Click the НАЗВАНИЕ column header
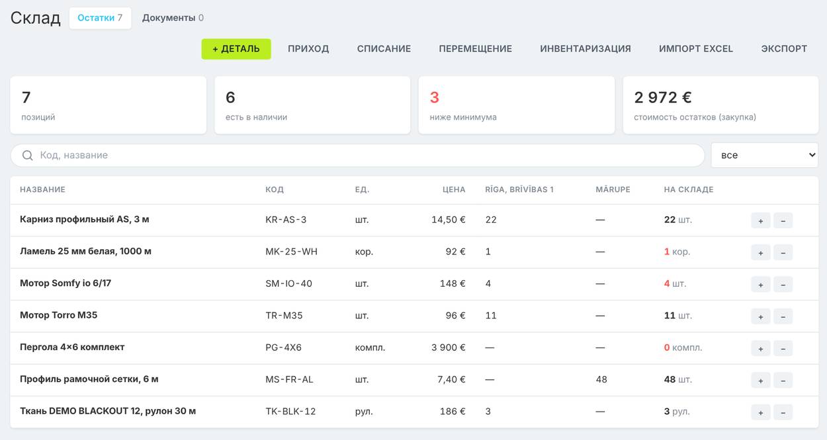Viewport: 827px width, 440px height. (x=42, y=190)
